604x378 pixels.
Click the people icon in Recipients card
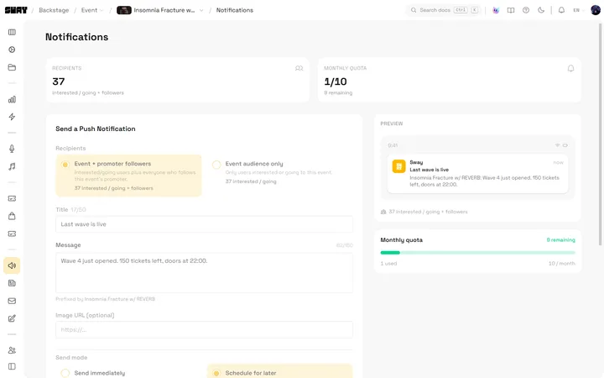point(299,68)
